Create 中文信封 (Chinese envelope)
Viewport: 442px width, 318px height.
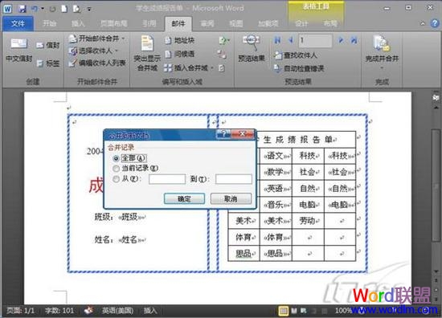19,50
